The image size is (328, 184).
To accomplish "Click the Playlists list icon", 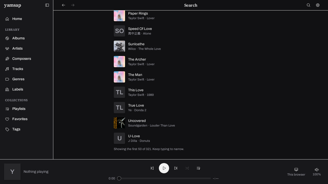I will pyautogui.click(x=7, y=109).
